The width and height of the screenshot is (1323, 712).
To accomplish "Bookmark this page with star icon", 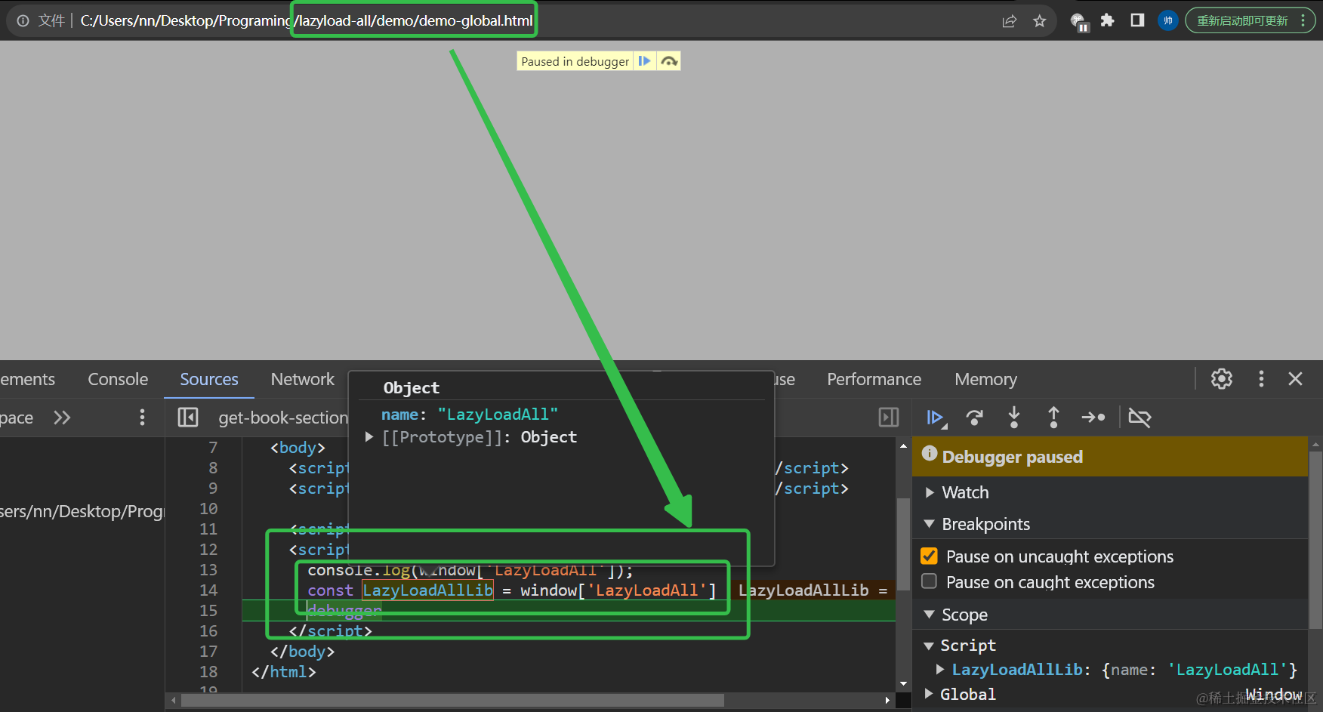I will point(1039,21).
